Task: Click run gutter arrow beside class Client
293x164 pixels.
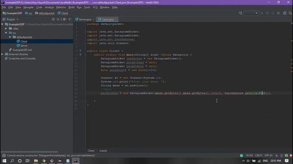Action: tap(81, 51)
